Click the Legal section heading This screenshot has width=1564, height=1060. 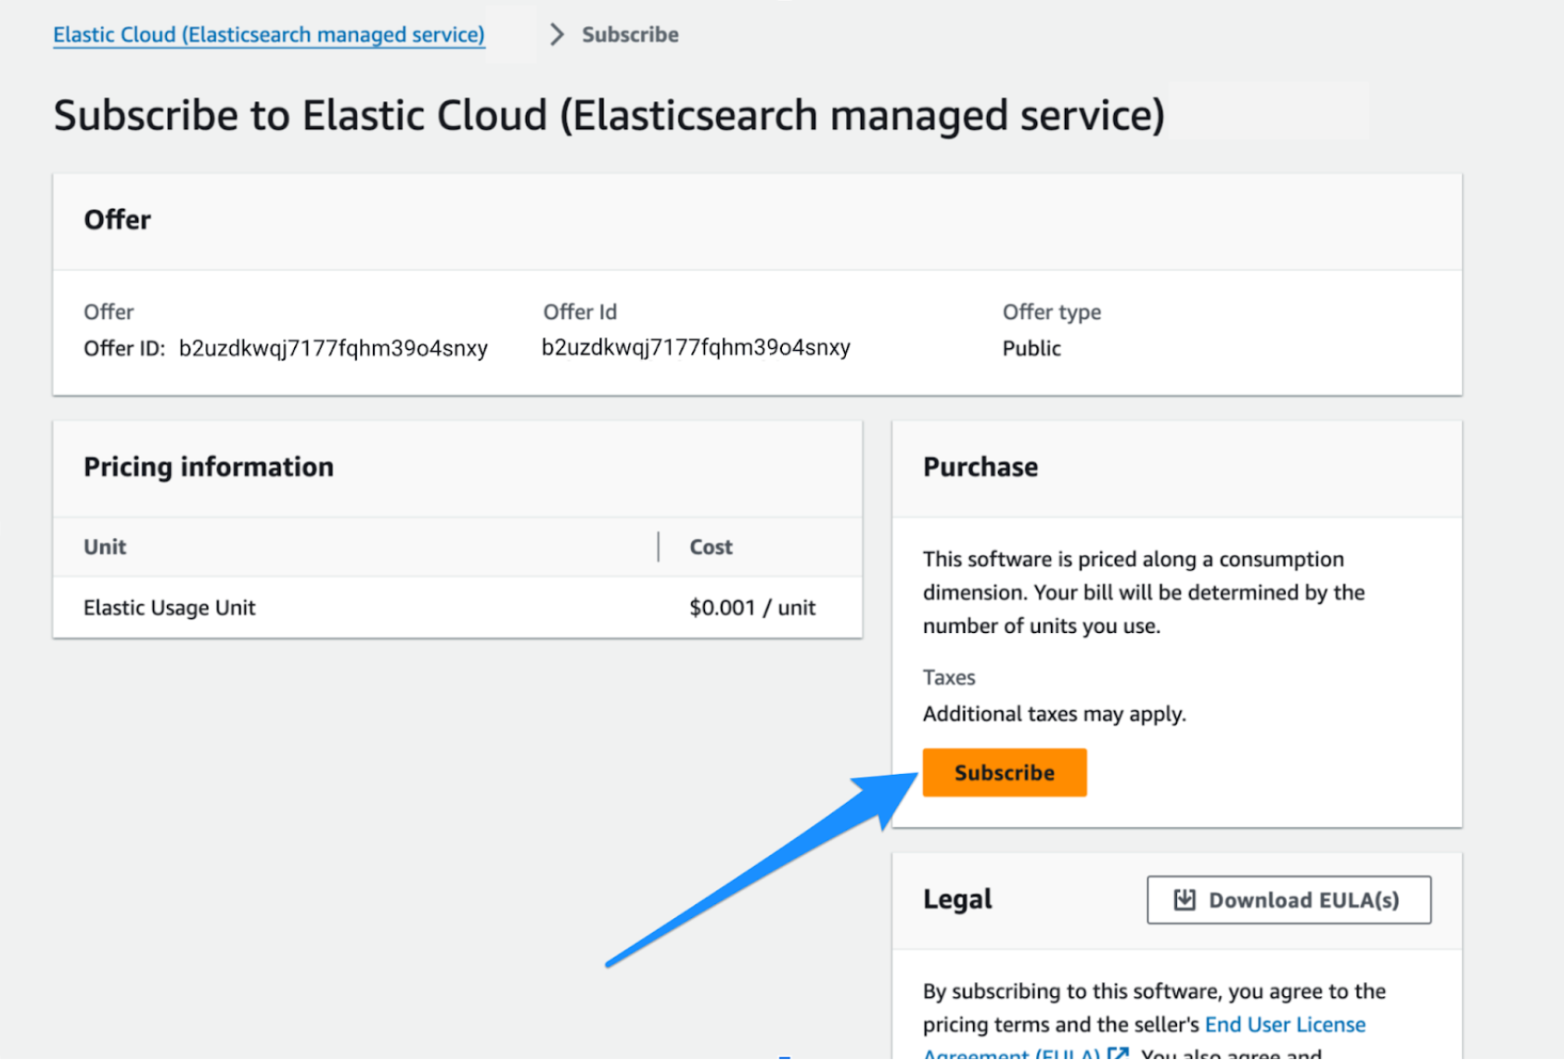(x=957, y=899)
